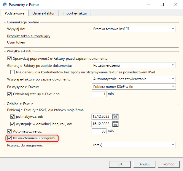Viewport: 183px width, 171px height.
Task: Open calendar picker for 15.12.2022 date
Action: [x=115, y=116]
